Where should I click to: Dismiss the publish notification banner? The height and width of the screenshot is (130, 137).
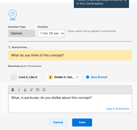(x=126, y=0)
